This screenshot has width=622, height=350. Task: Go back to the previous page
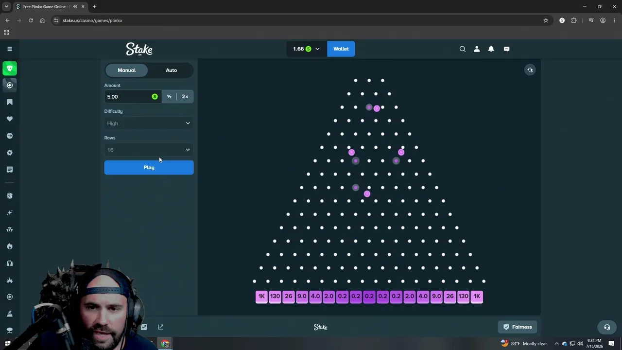coord(7,20)
